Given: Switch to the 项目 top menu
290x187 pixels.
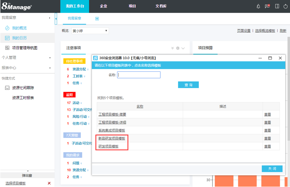Looking at the screenshot, I should click(133, 6).
